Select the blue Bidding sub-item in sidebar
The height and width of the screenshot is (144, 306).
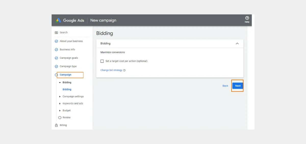click(67, 90)
